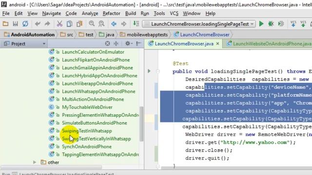Click the Synchronize refresh icon
The image size is (312, 175).
pos(25,24)
